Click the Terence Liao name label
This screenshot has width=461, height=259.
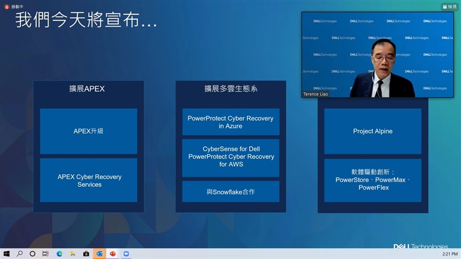(315, 94)
